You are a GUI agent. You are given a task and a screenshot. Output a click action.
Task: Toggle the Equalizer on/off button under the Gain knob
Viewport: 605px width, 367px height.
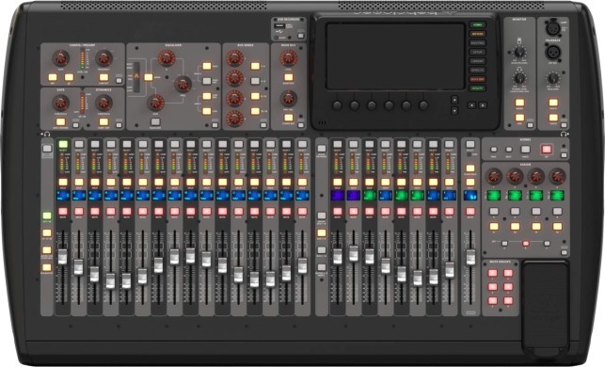click(155, 122)
